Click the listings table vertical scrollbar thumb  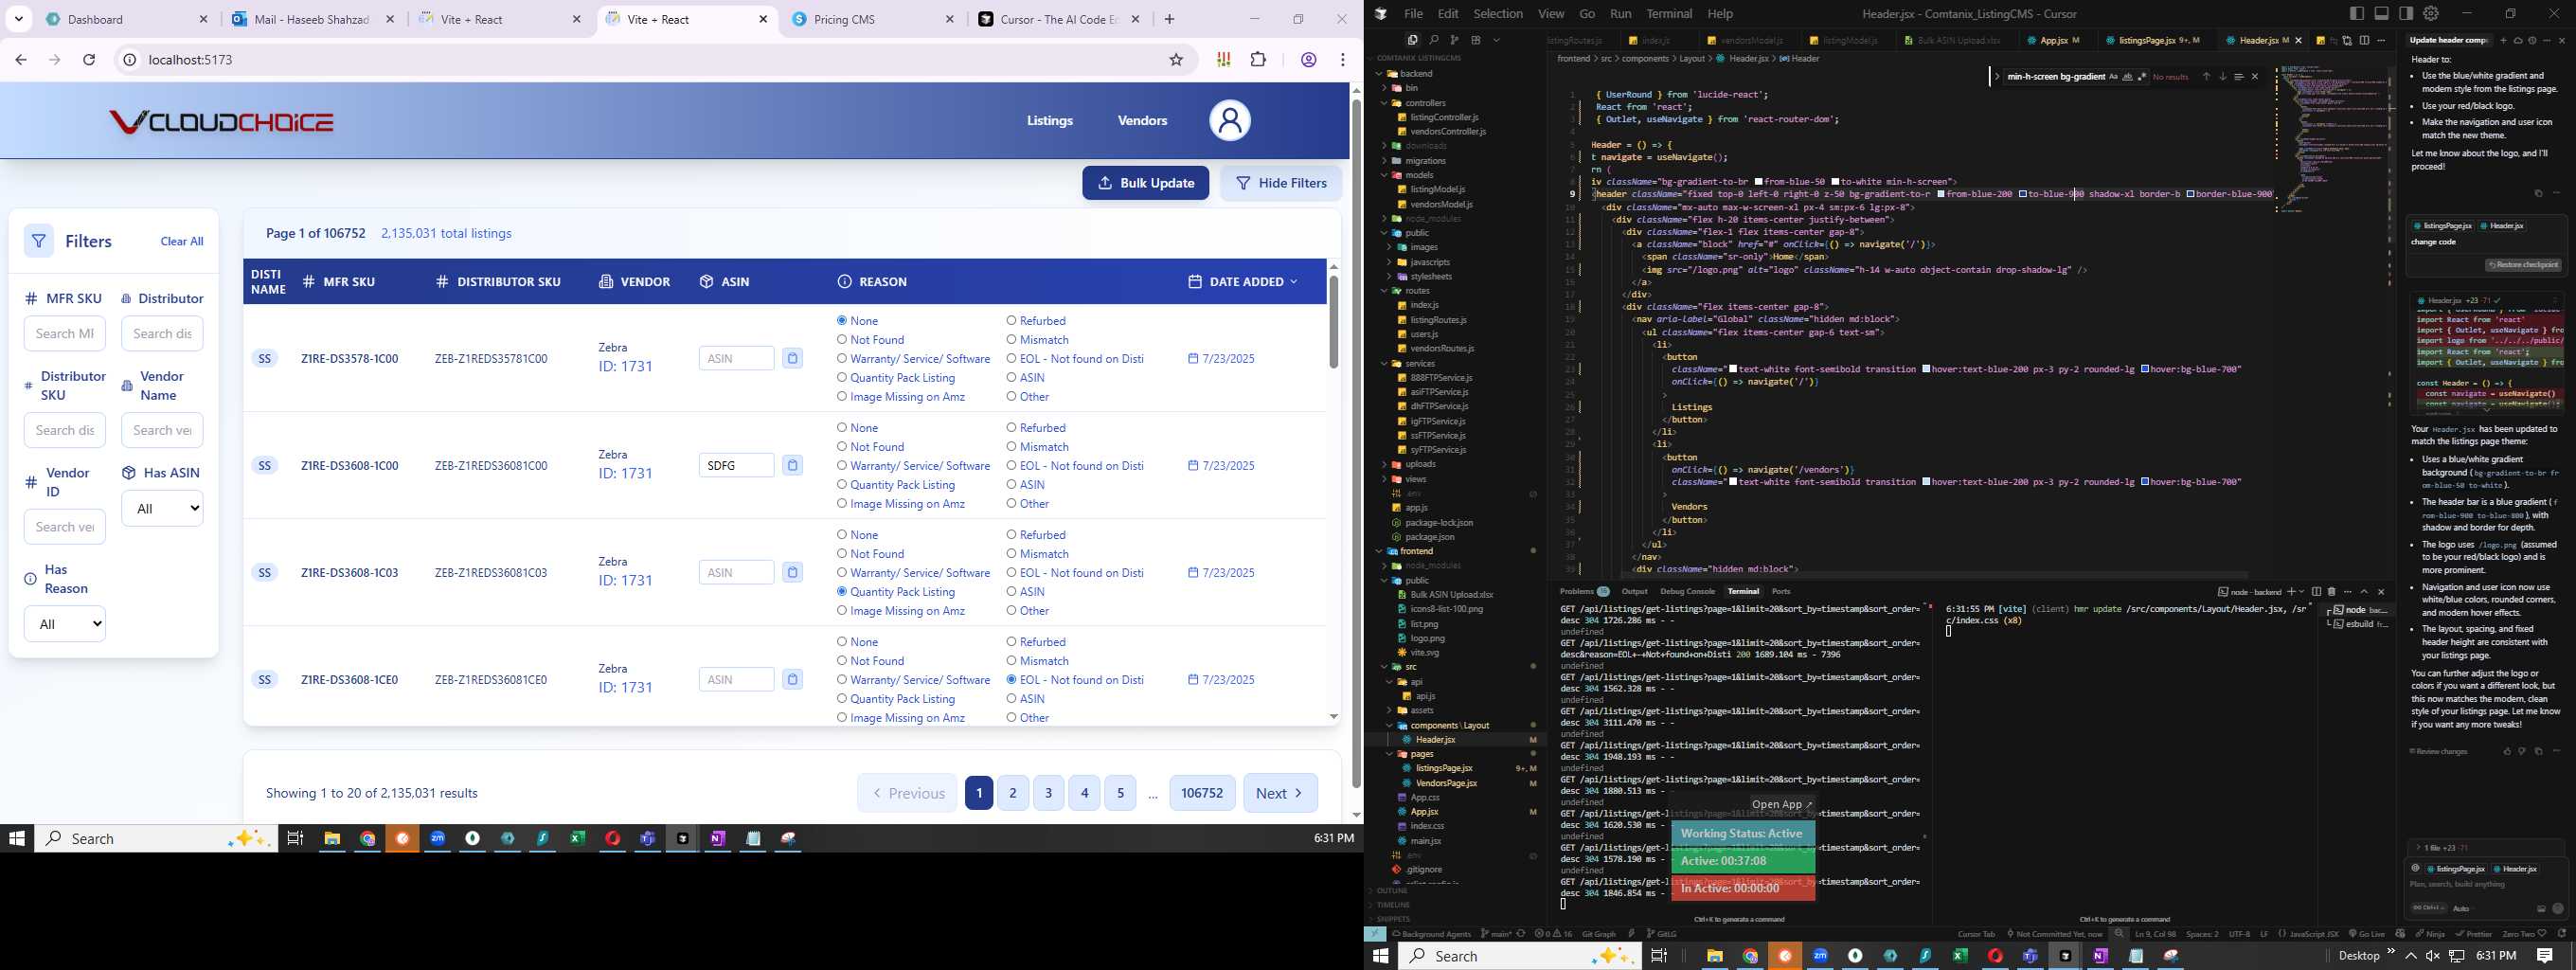[1333, 320]
